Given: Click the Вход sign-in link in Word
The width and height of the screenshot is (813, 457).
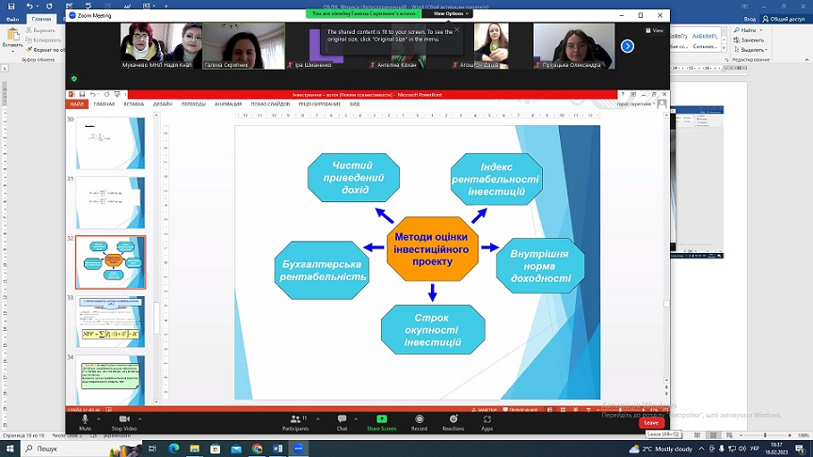Looking at the screenshot, I should point(750,19).
